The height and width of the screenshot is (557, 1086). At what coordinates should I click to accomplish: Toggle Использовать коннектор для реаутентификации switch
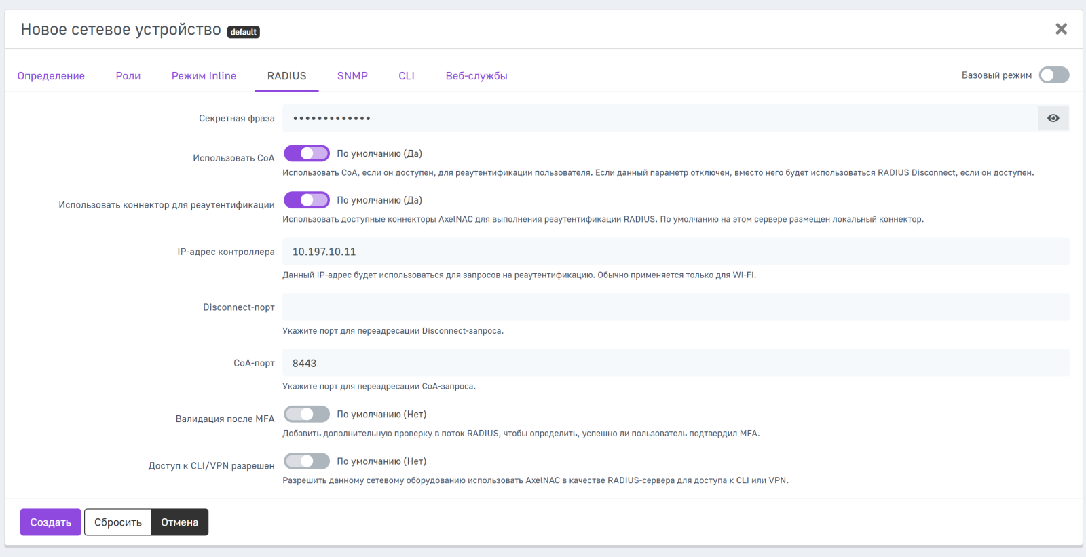307,200
